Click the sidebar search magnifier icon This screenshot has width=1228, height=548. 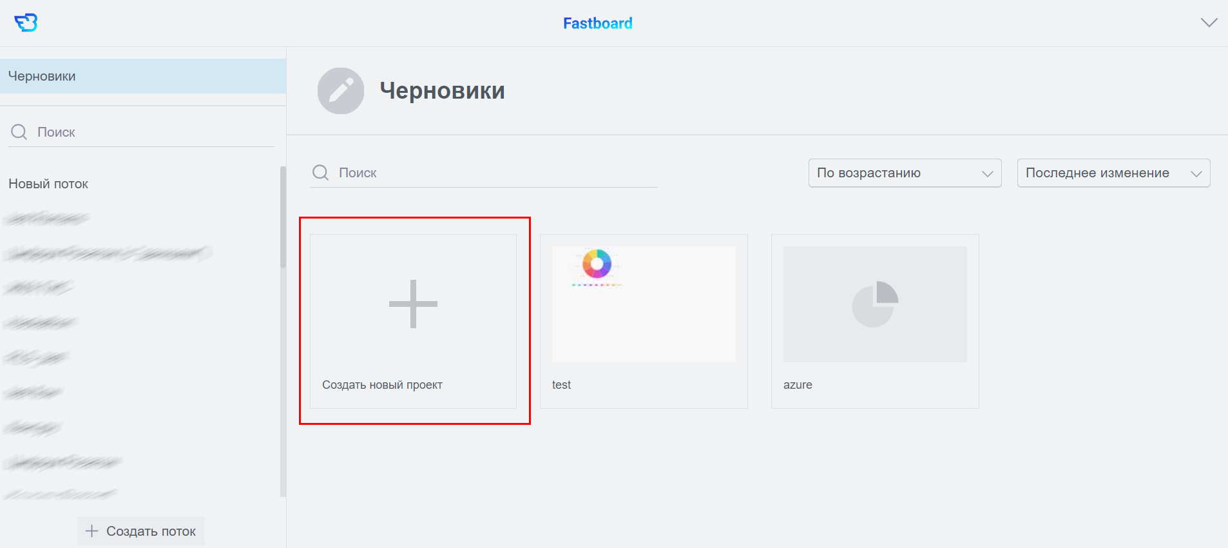(19, 132)
